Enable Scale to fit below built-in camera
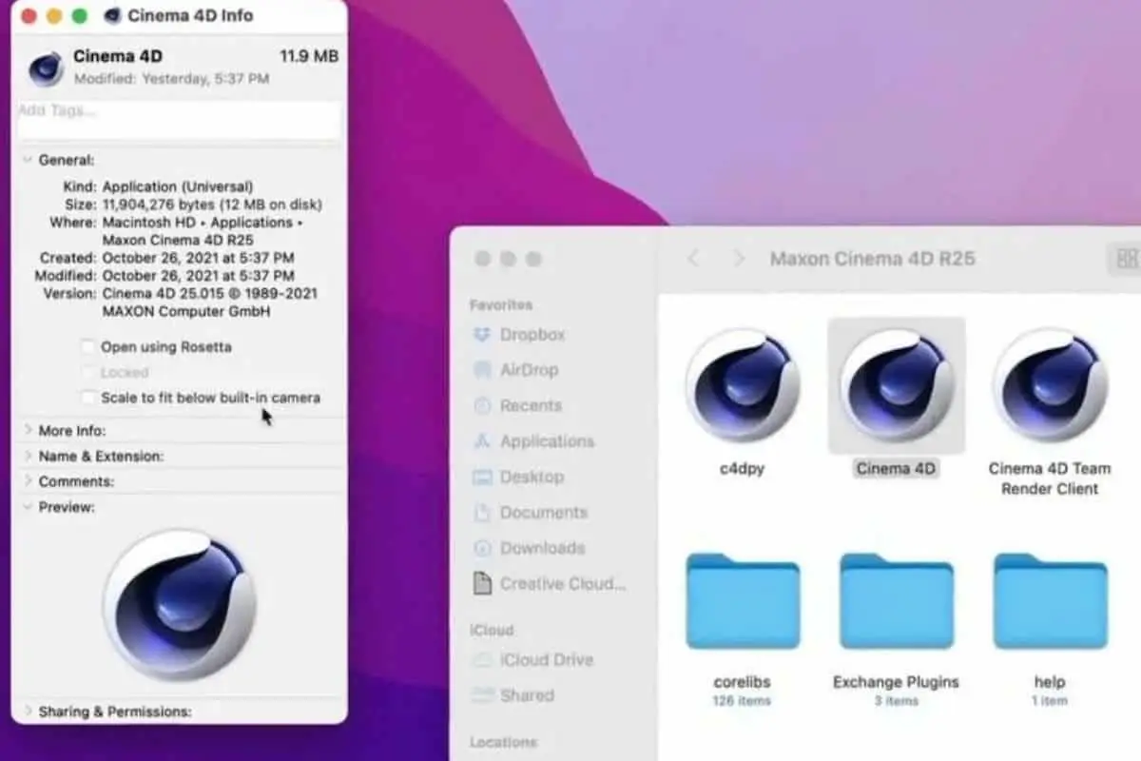 [88, 398]
